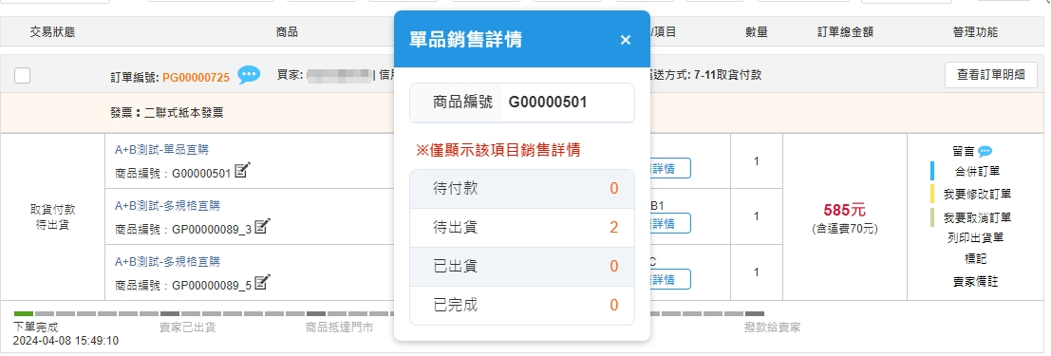Click the 下單完成 progress stage label
The height and width of the screenshot is (356, 1051).
click(36, 328)
